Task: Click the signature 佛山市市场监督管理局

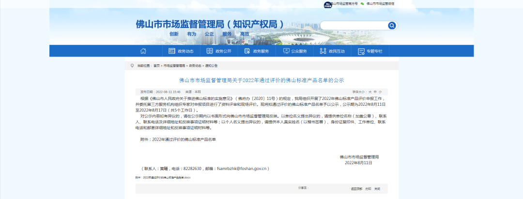Action: click(x=359, y=157)
